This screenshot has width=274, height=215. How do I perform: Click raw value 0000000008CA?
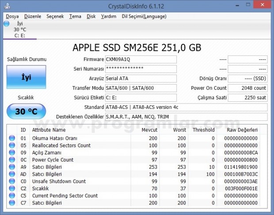tap(241, 153)
